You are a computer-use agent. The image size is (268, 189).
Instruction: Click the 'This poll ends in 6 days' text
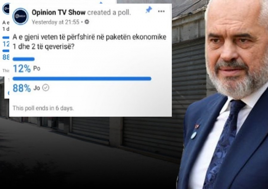click(43, 108)
